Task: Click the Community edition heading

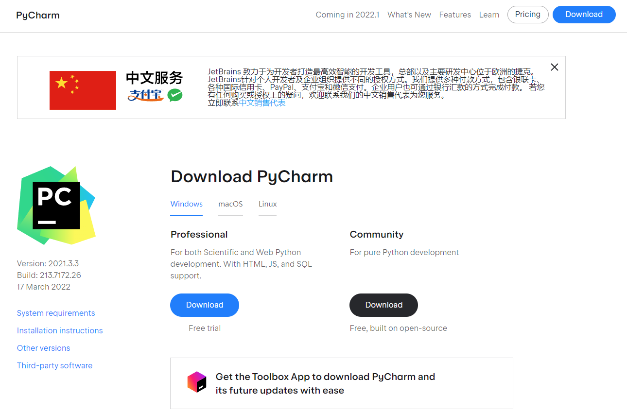Action: [x=377, y=235]
